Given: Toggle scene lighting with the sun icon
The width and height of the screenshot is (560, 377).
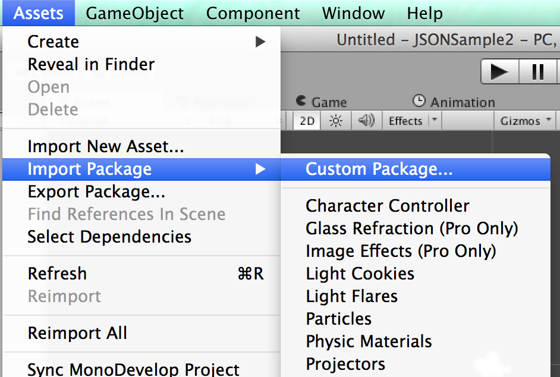Looking at the screenshot, I should [x=336, y=120].
